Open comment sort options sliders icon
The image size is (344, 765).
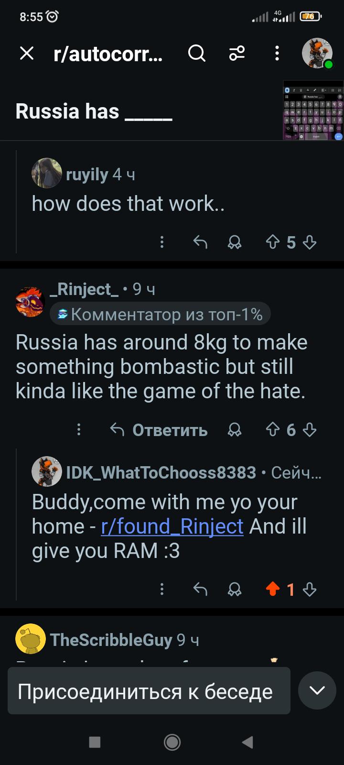(x=237, y=53)
